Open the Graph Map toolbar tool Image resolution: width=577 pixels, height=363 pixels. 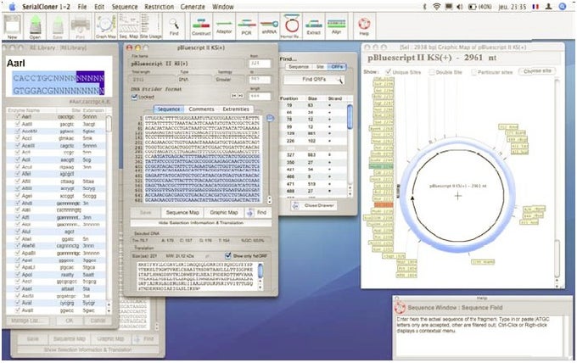point(106,27)
